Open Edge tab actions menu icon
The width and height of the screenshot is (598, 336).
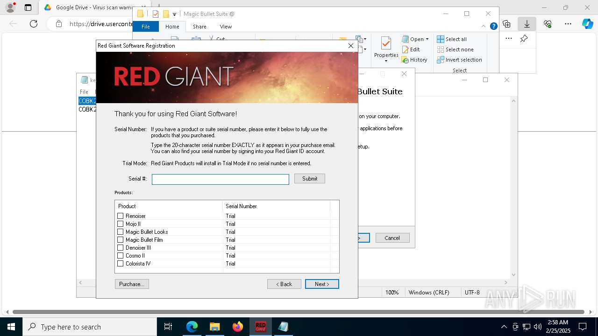pos(28,7)
